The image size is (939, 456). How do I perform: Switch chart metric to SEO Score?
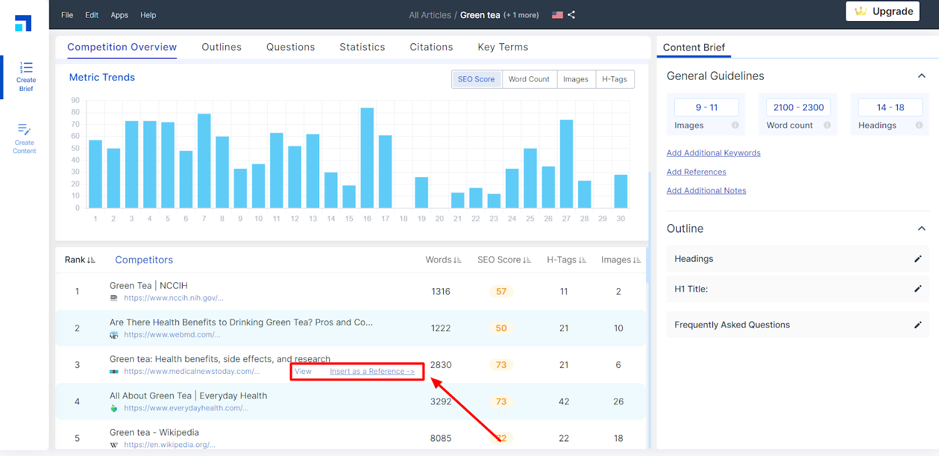477,79
